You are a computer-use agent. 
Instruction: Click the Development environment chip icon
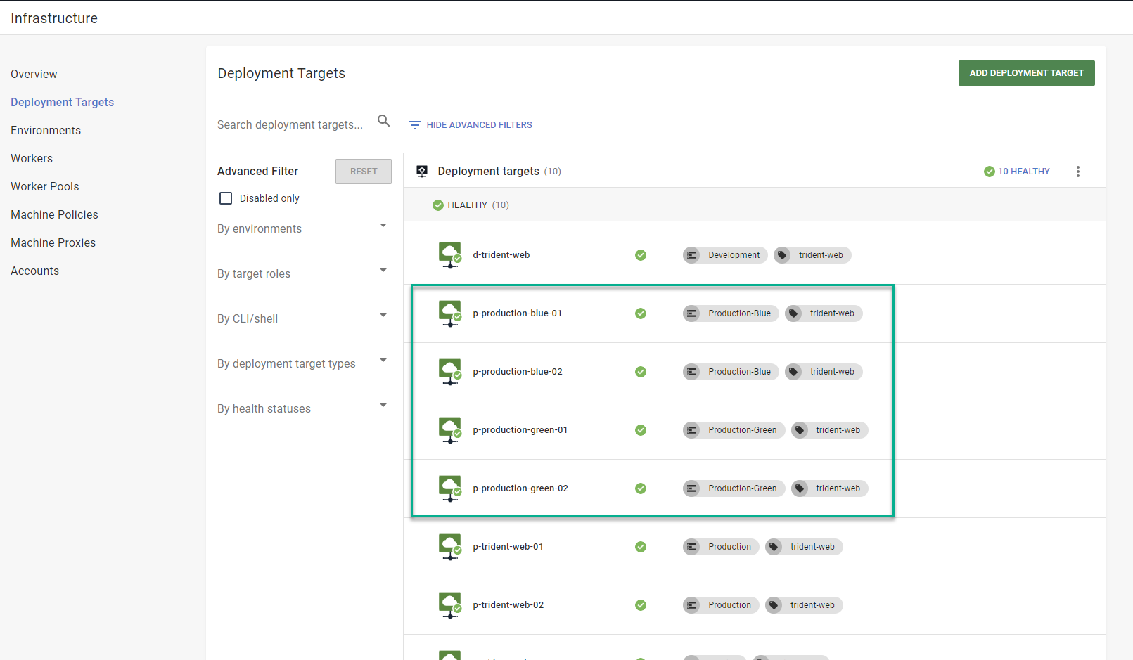coord(693,255)
